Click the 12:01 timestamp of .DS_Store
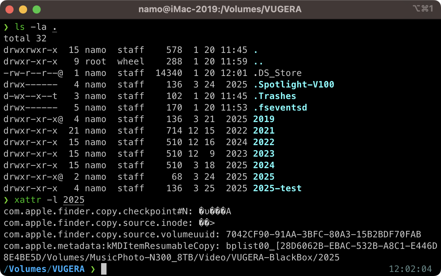 234,73
